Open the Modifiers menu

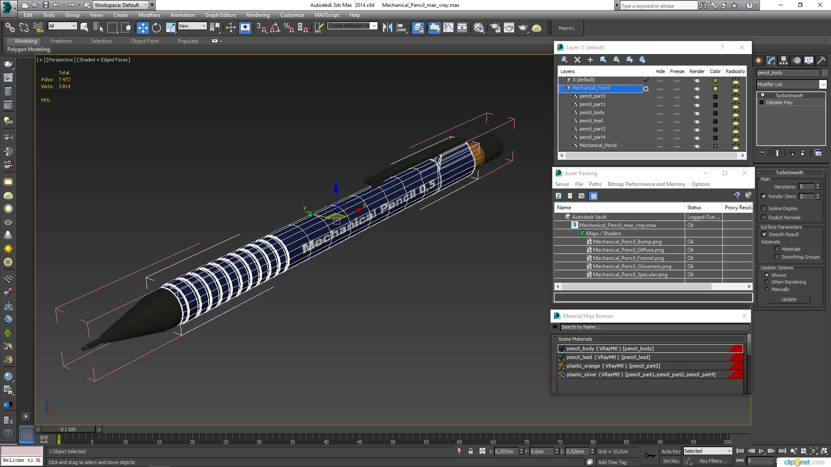coord(149,15)
